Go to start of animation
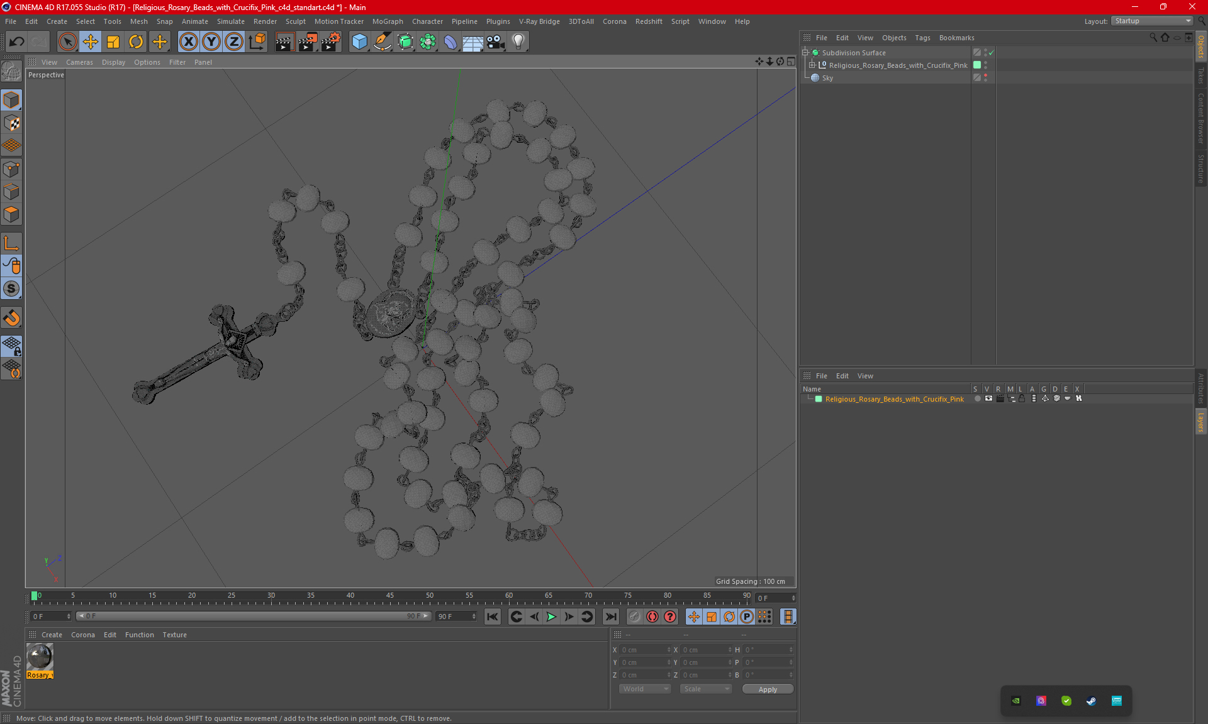Screen dimensions: 1208x724 point(493,617)
